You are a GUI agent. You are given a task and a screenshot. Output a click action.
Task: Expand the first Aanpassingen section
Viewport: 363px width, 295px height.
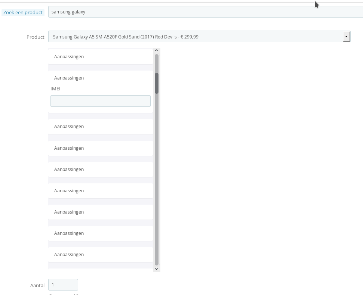click(69, 56)
